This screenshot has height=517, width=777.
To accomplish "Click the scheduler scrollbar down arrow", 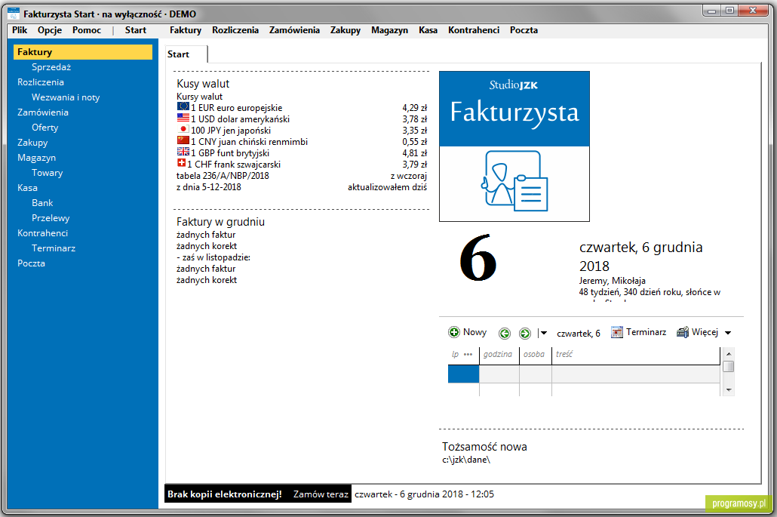I will (x=729, y=390).
